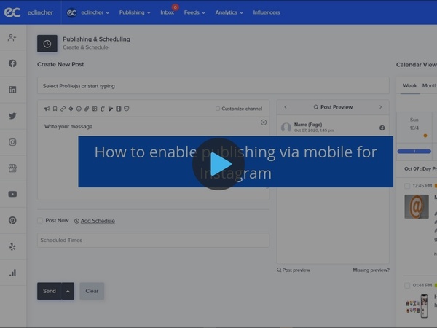The width and height of the screenshot is (437, 328).
Task: Click the Scheduled Times field
Action: pyautogui.click(x=153, y=240)
